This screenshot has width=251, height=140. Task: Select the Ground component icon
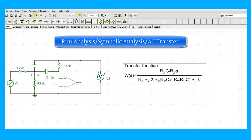(10, 21)
